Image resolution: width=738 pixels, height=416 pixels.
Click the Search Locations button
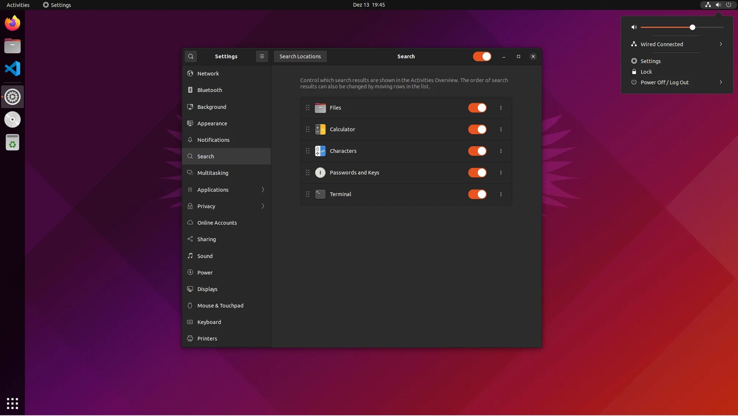tap(300, 56)
